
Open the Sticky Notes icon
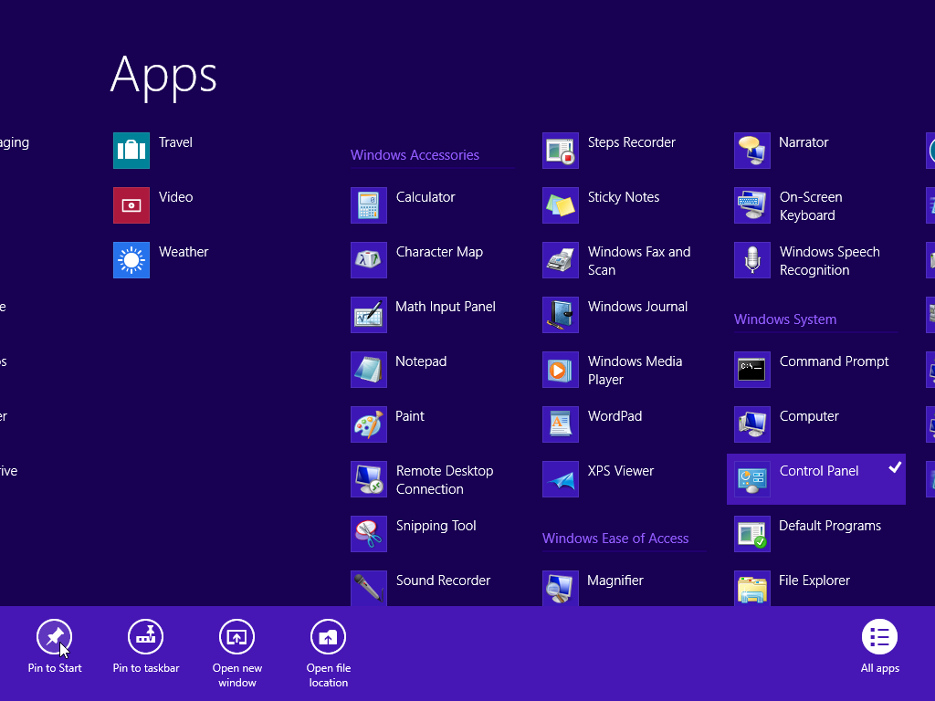[561, 205]
